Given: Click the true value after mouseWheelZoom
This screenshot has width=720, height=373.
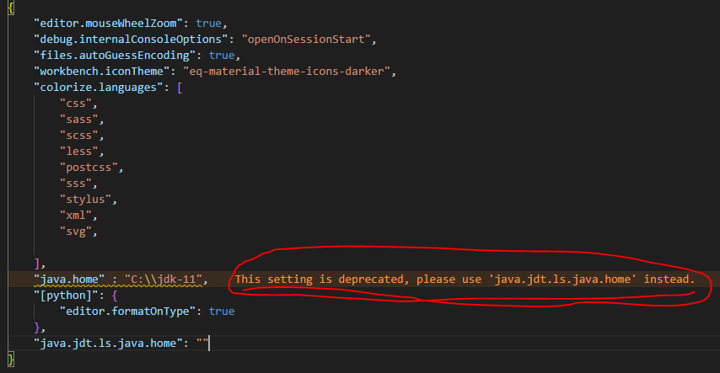Looking at the screenshot, I should pos(208,24).
